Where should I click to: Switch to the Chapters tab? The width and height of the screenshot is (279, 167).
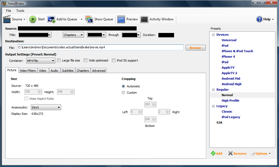83,71
